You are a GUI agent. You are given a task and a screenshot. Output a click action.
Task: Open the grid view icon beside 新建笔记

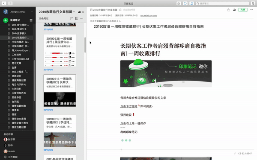(x=31, y=20)
